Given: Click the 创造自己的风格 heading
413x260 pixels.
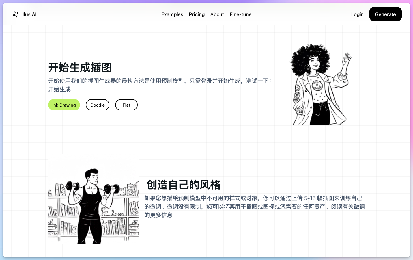Looking at the screenshot, I should (x=183, y=185).
